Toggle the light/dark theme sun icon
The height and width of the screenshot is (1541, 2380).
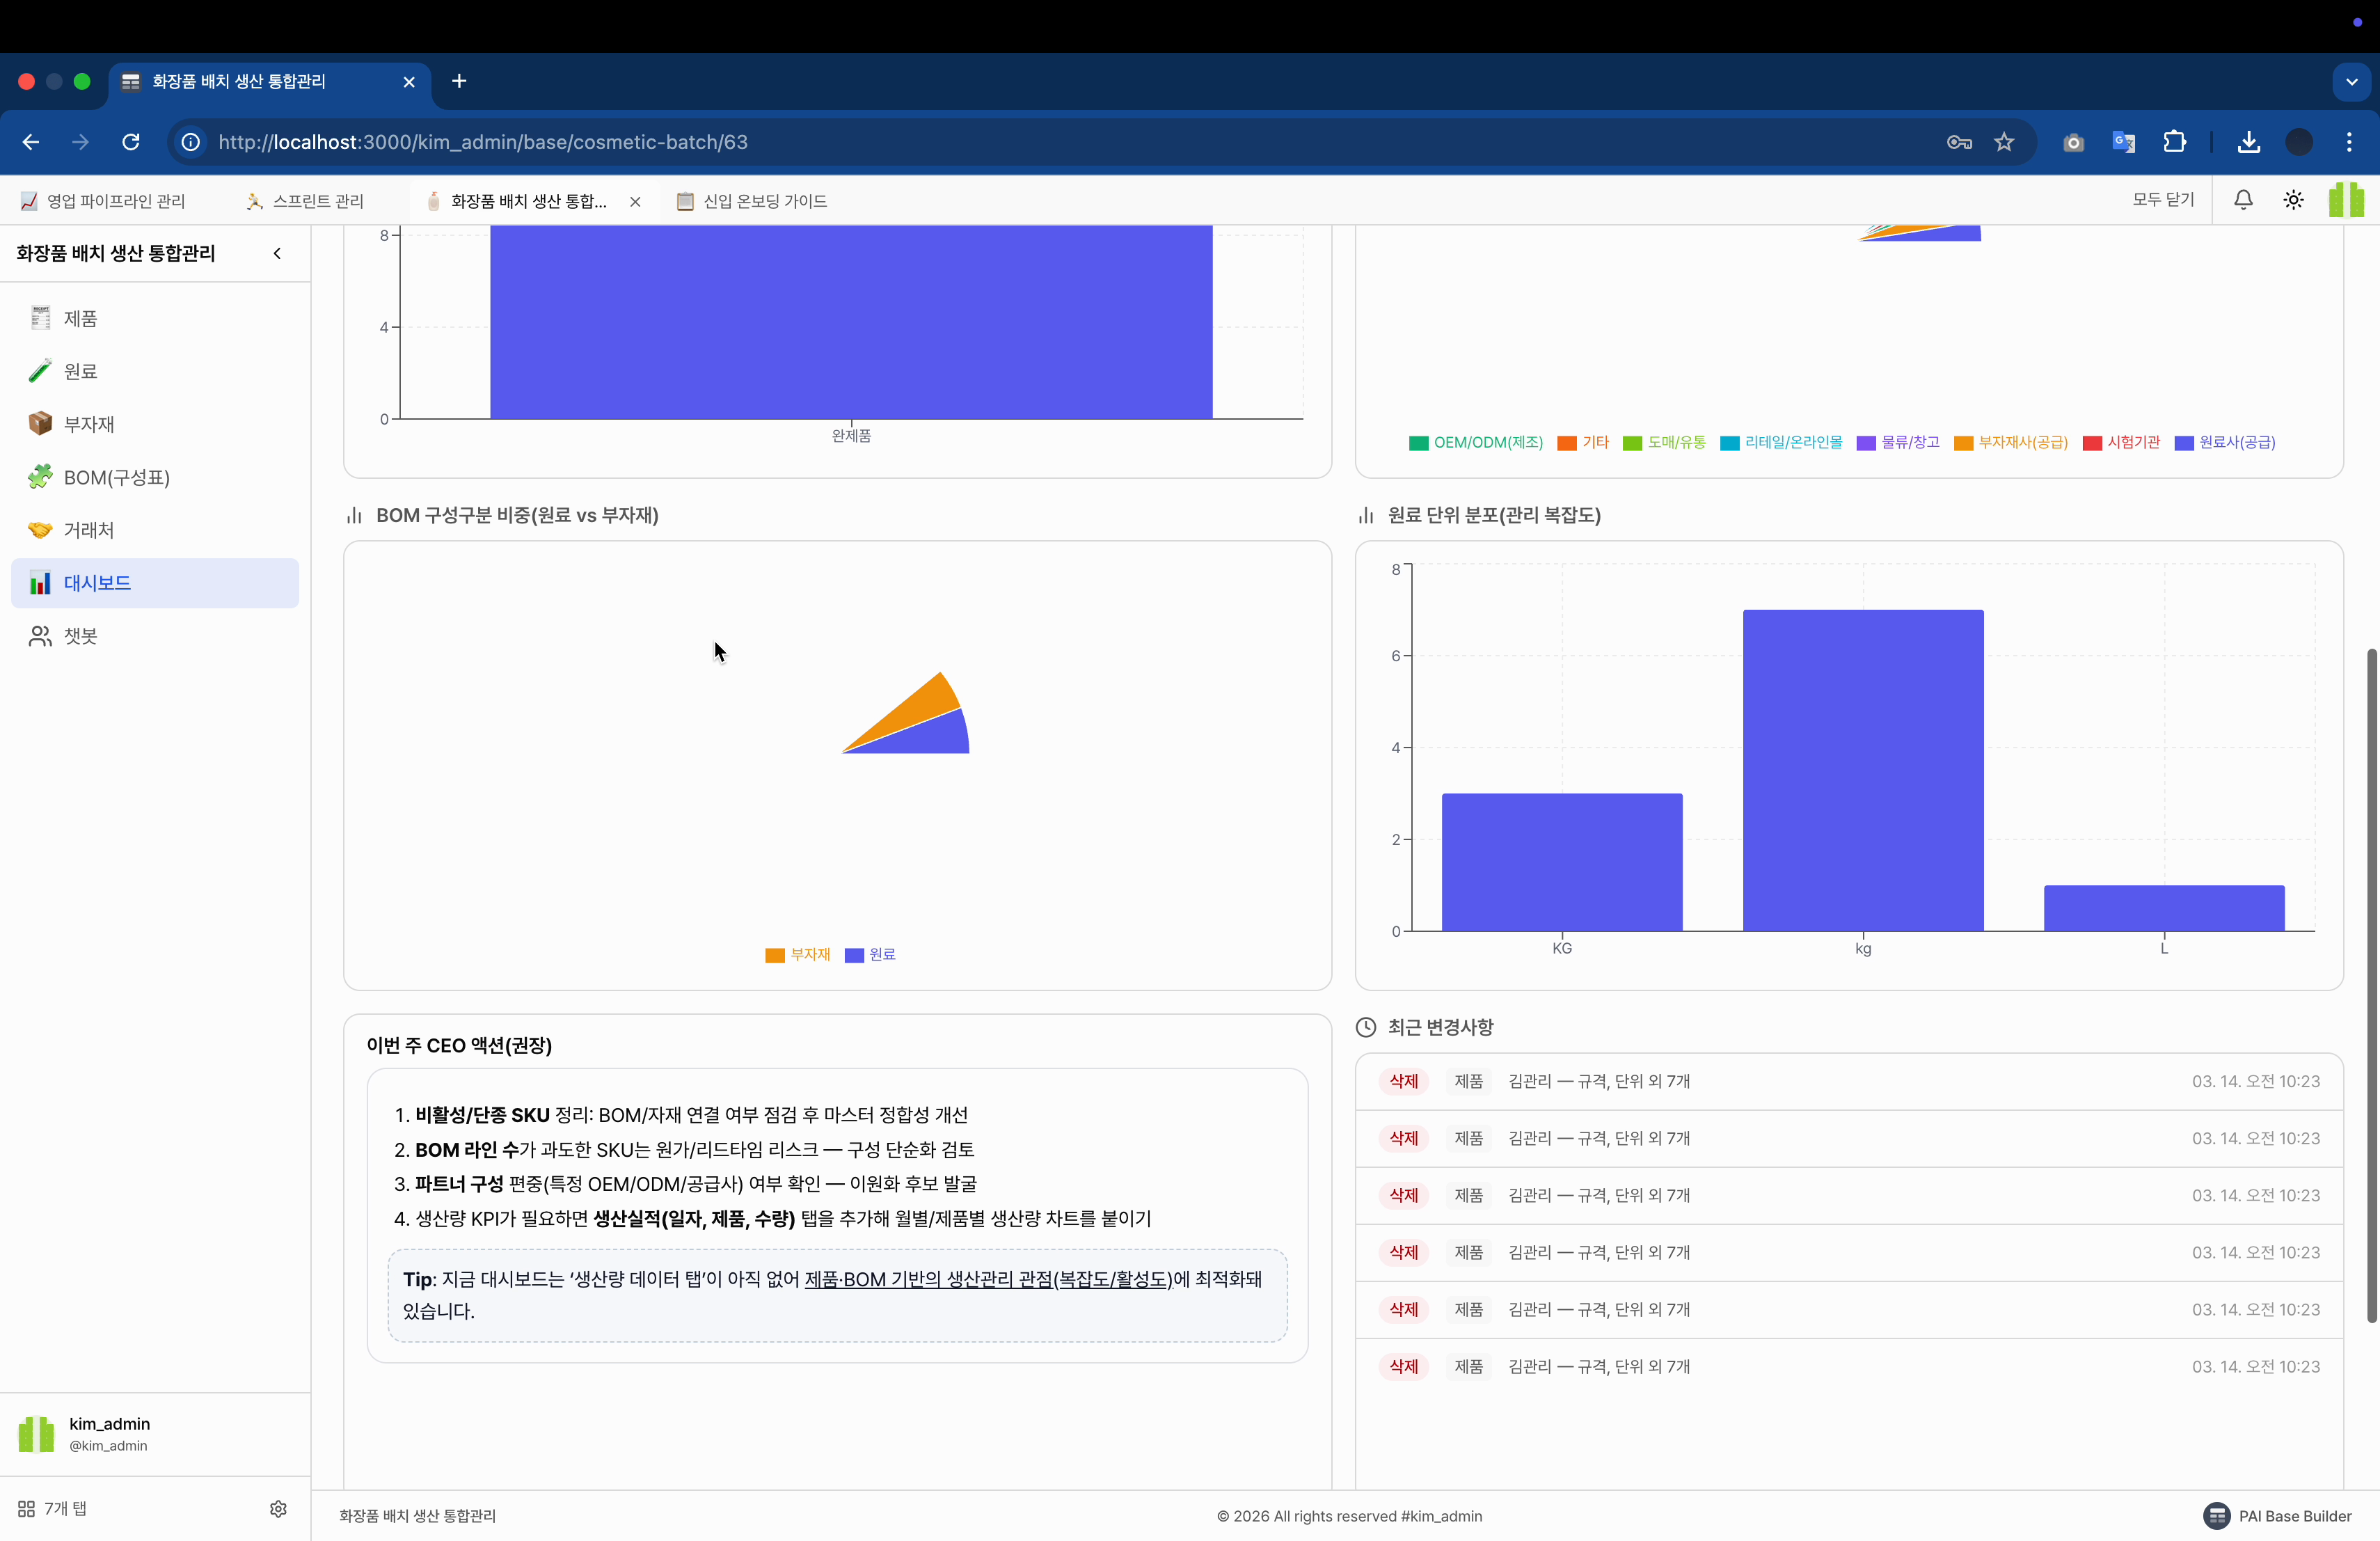coord(2293,200)
